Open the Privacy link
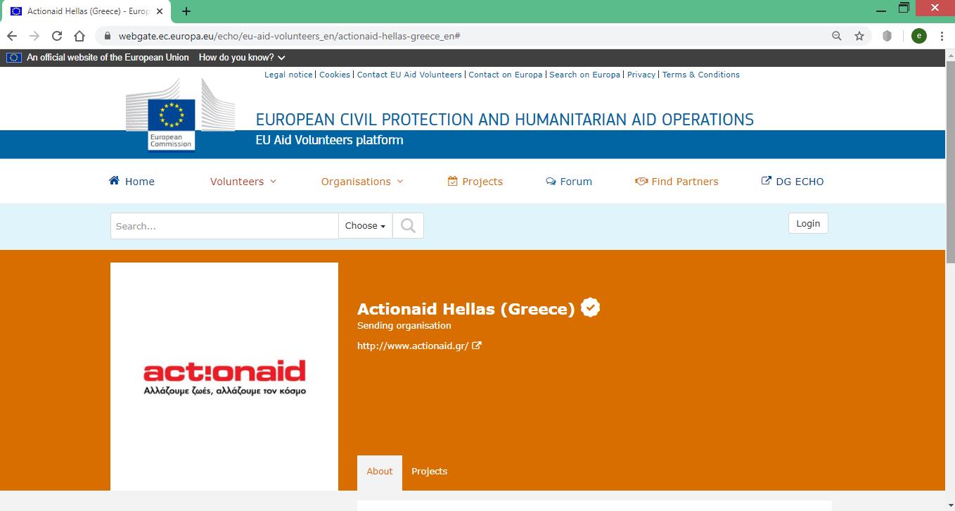 pyautogui.click(x=641, y=75)
